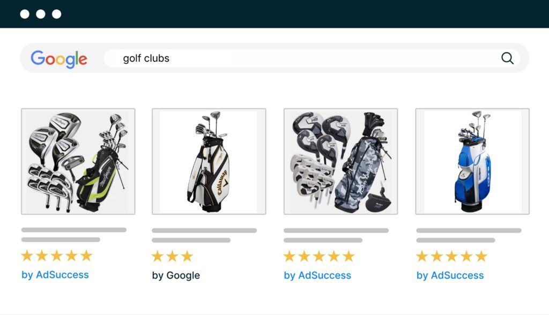Open the MacGregor golf set thumbnail
The height and width of the screenshot is (315, 549).
click(x=78, y=161)
